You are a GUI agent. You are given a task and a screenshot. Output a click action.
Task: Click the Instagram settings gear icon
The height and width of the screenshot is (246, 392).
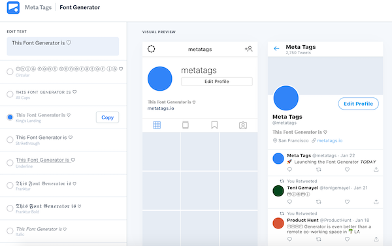(x=152, y=49)
